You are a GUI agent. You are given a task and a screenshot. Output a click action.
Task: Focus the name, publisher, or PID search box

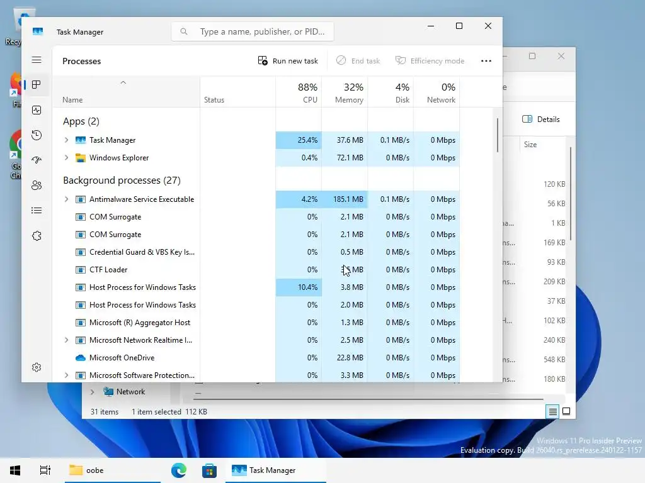pyautogui.click(x=253, y=31)
